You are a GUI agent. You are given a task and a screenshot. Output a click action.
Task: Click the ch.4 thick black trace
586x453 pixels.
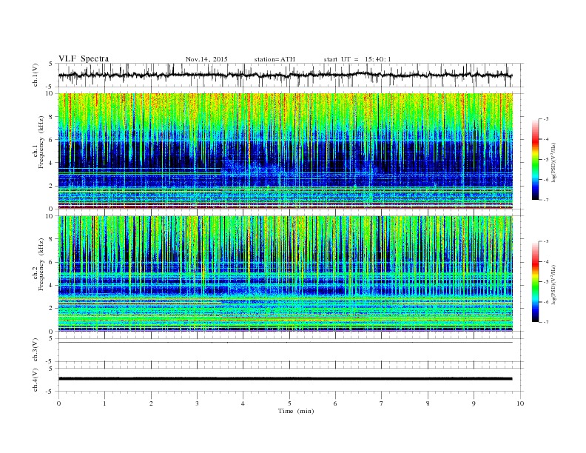click(x=286, y=379)
